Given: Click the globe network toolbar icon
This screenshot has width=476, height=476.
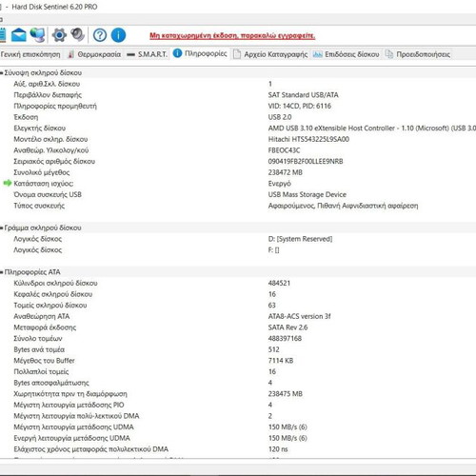Looking at the screenshot, I should click(x=38, y=35).
